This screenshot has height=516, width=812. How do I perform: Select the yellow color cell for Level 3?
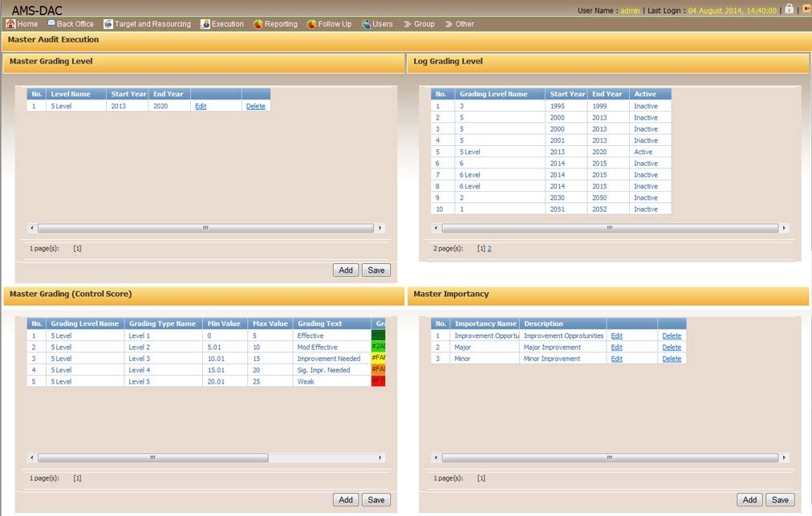pos(378,359)
